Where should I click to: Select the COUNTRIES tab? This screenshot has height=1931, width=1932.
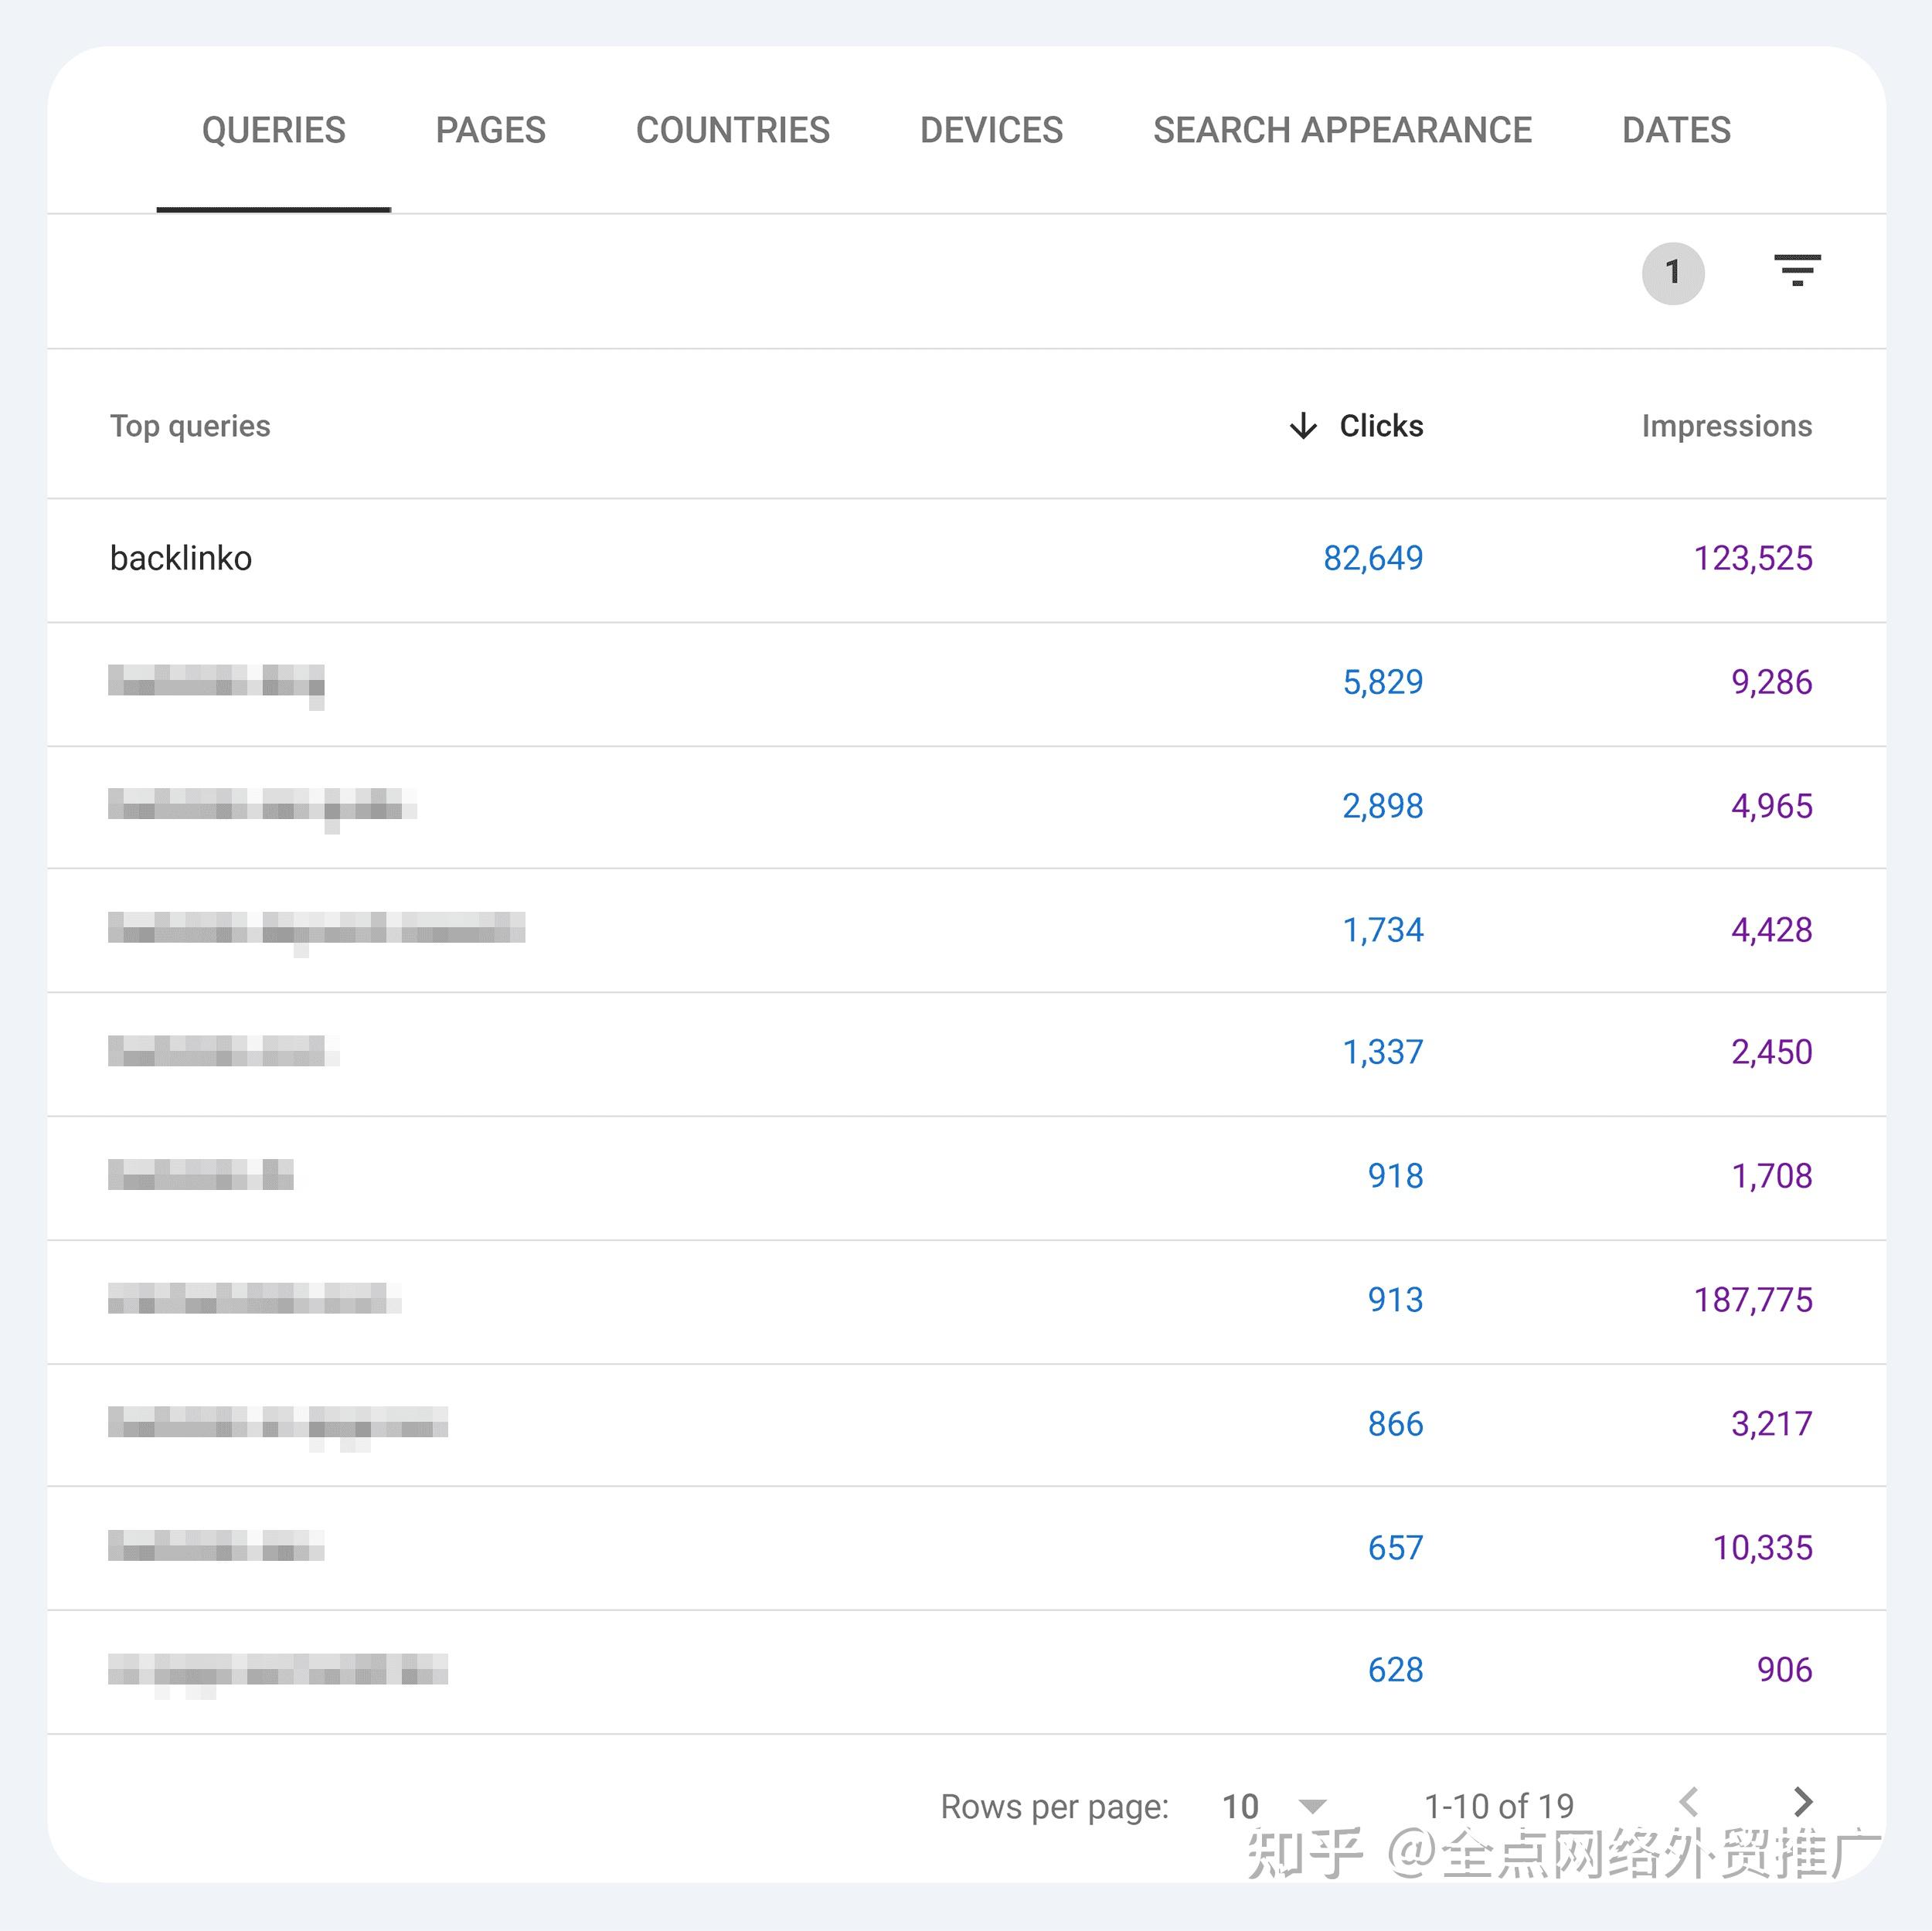point(732,130)
